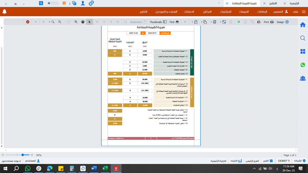Expand dropdown beside layout grid icon

point(211,22)
